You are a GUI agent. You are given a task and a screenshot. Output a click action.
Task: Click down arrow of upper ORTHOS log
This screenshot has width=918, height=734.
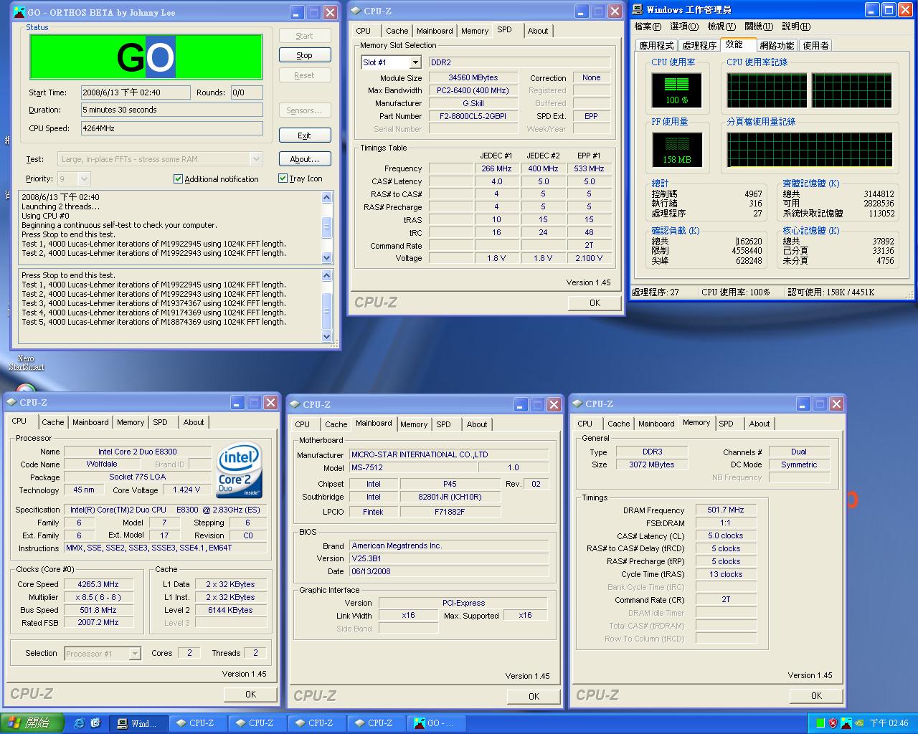pos(327,257)
